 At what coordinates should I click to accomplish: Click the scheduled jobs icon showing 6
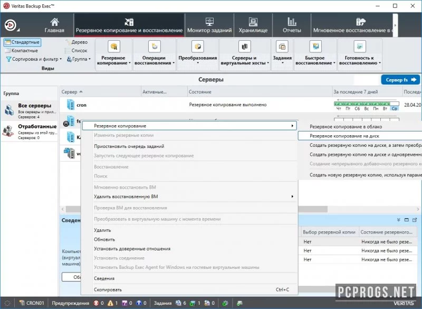pyautogui.click(x=178, y=303)
